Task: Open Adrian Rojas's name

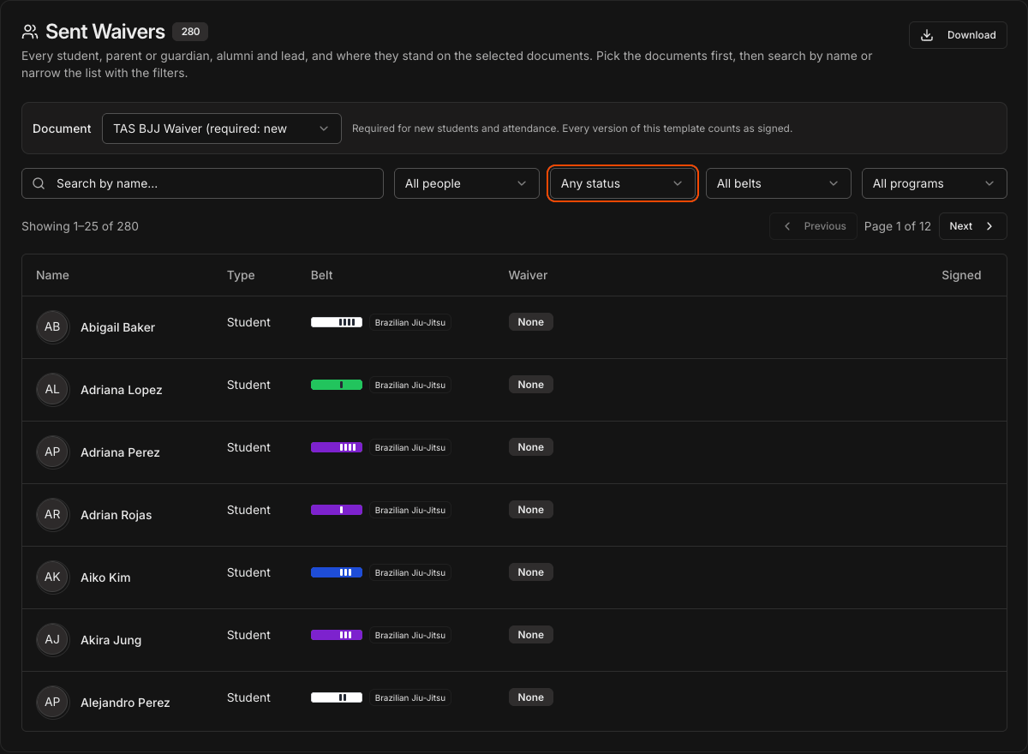Action: [116, 515]
